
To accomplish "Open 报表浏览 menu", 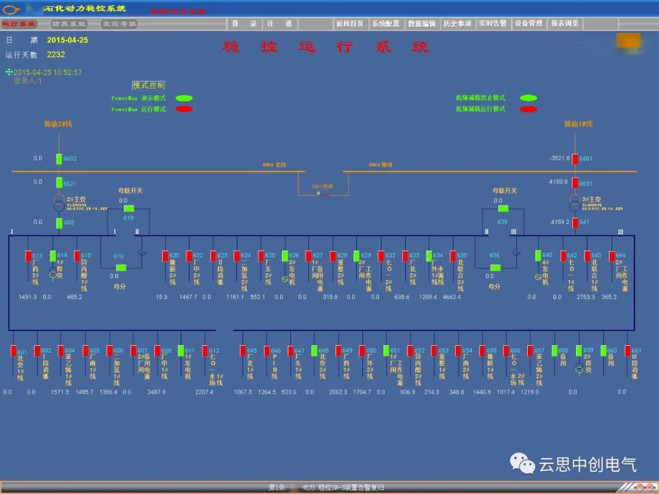I will tap(565, 24).
